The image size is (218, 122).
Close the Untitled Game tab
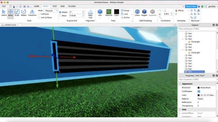point(18,25)
